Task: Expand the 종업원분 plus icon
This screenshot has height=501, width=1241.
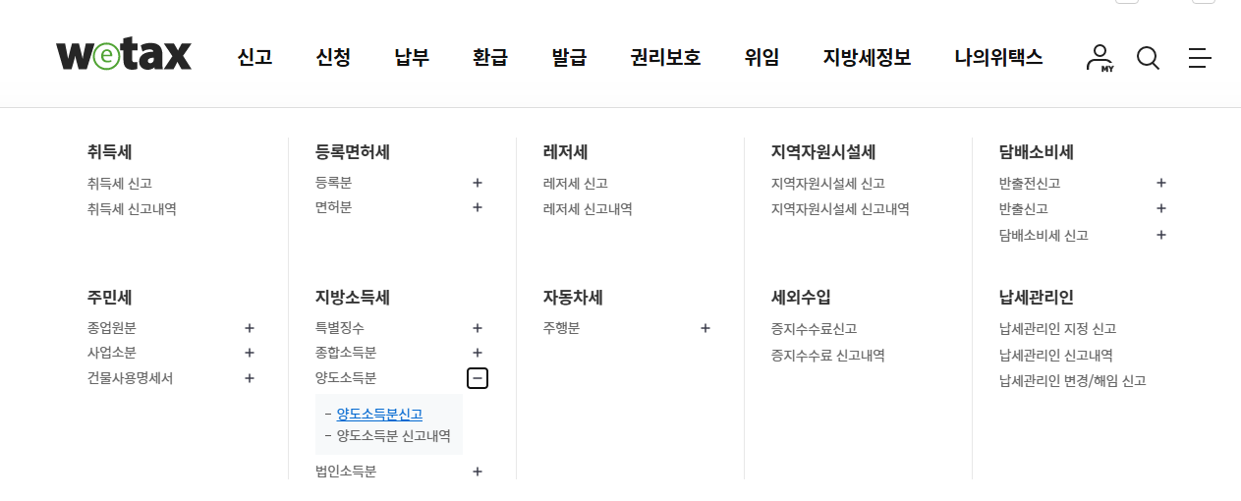Action: pyautogui.click(x=250, y=328)
